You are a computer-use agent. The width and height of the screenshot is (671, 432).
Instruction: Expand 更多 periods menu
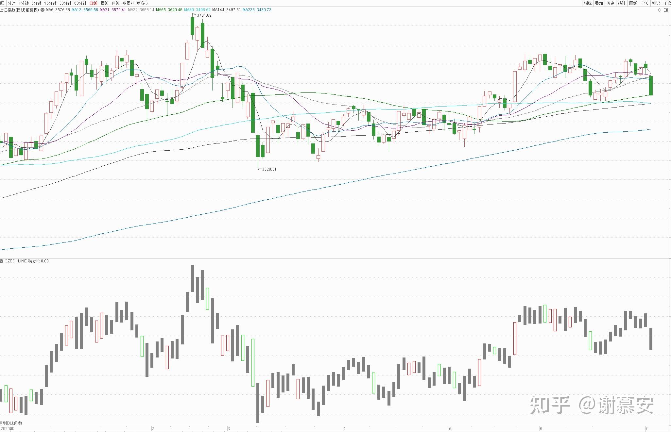[142, 3]
